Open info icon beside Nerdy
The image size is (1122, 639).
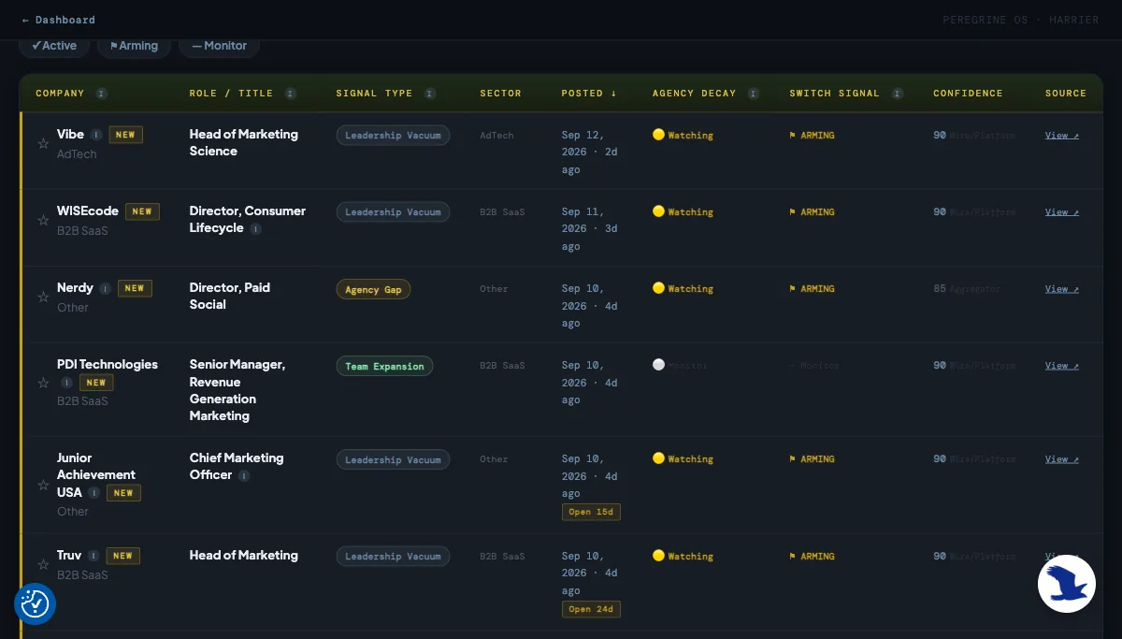point(106,288)
